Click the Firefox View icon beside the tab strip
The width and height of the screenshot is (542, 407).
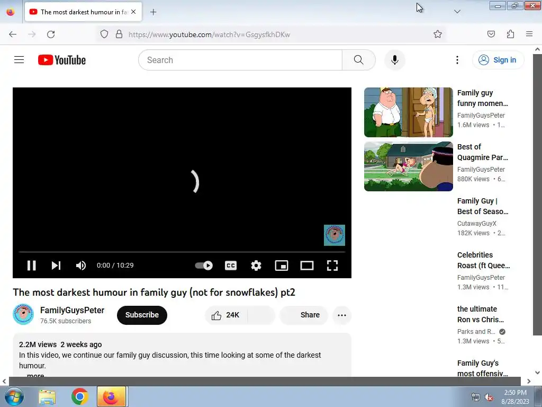coord(11,12)
